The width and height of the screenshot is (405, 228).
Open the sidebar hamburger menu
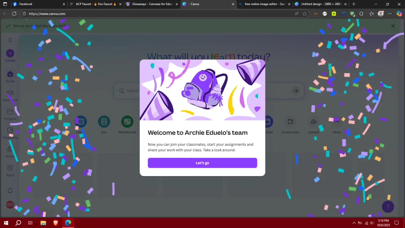point(10,40)
